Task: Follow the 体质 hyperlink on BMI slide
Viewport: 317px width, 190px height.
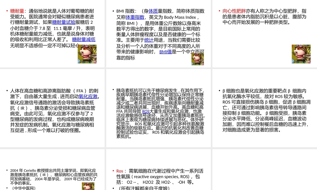Action: (153, 11)
